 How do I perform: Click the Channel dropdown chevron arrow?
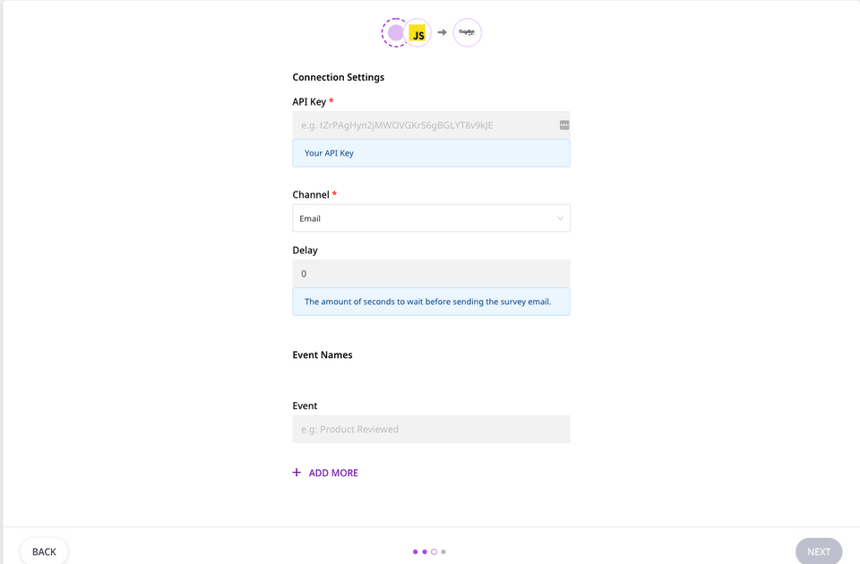[x=560, y=218]
